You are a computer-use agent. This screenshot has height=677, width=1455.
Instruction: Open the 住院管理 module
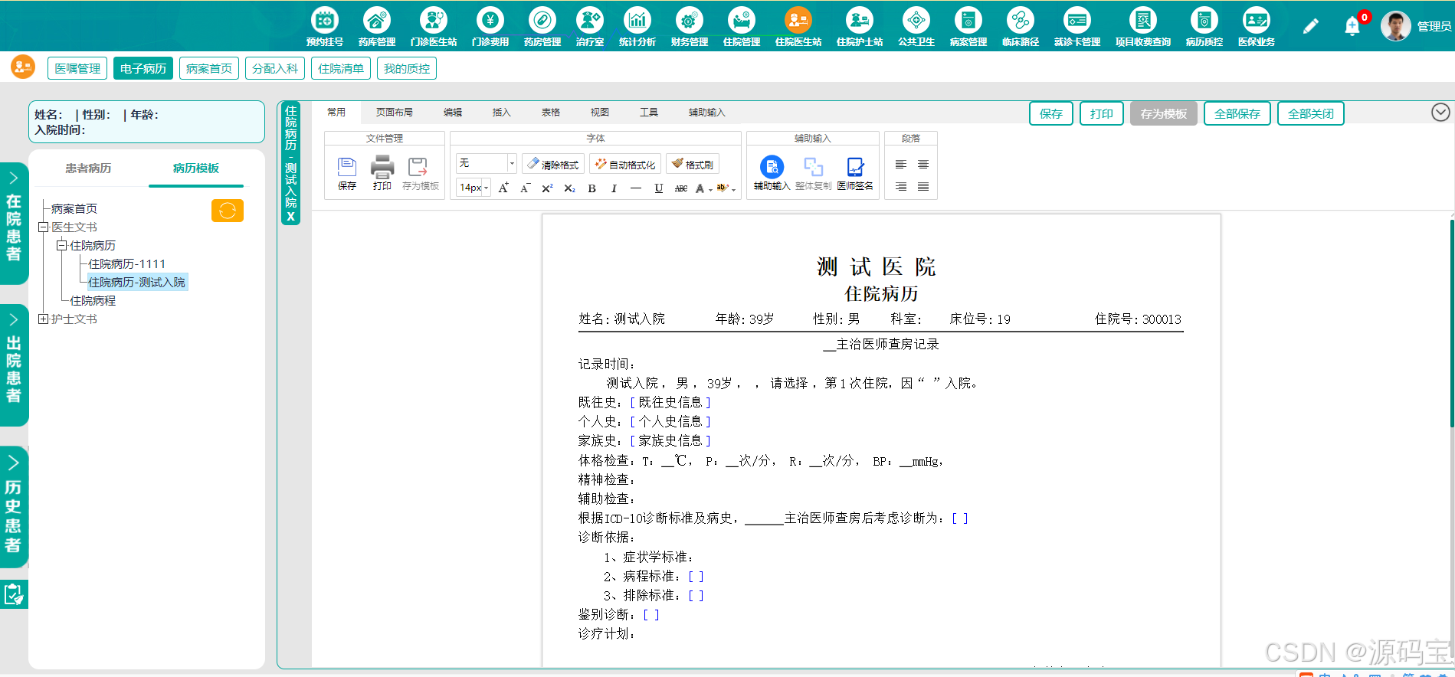pos(742,26)
